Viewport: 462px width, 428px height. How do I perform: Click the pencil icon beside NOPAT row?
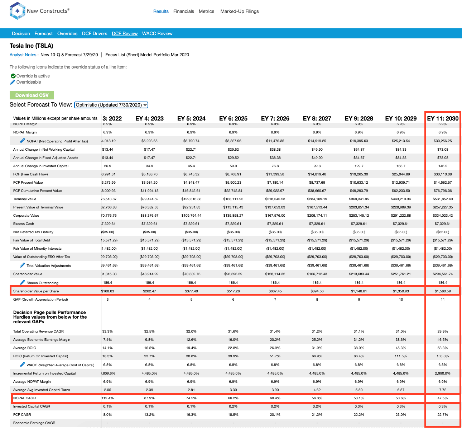(22, 141)
